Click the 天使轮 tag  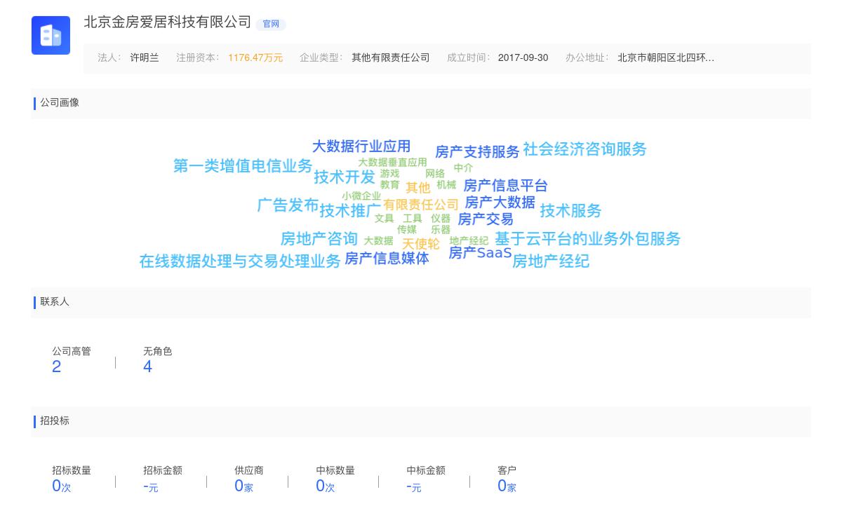coord(421,244)
